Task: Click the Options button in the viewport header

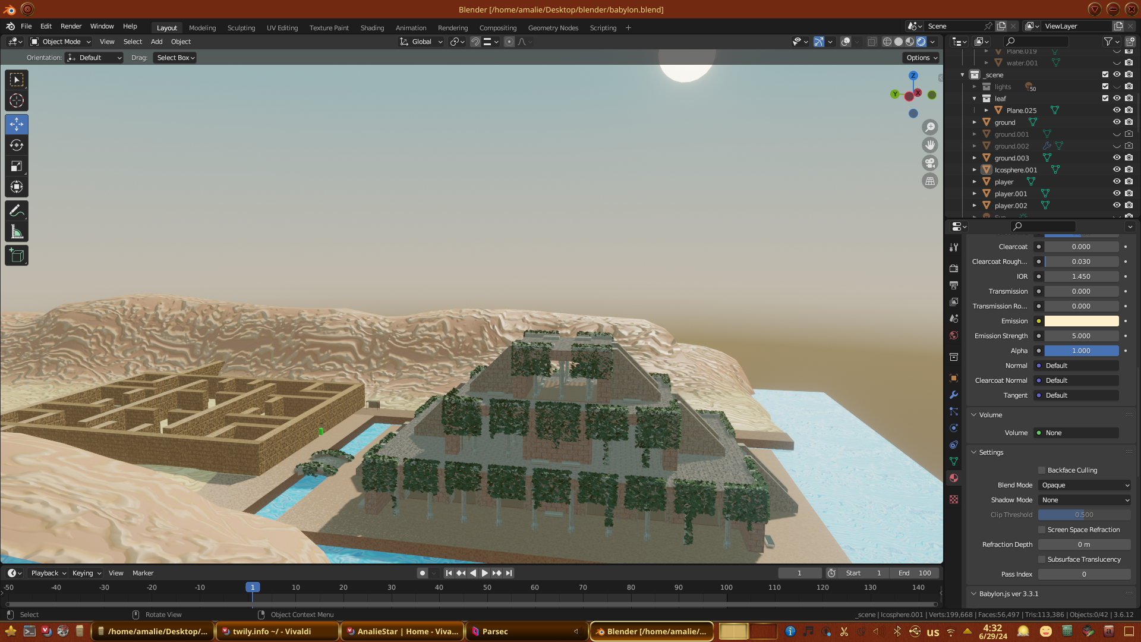Action: pyautogui.click(x=922, y=58)
